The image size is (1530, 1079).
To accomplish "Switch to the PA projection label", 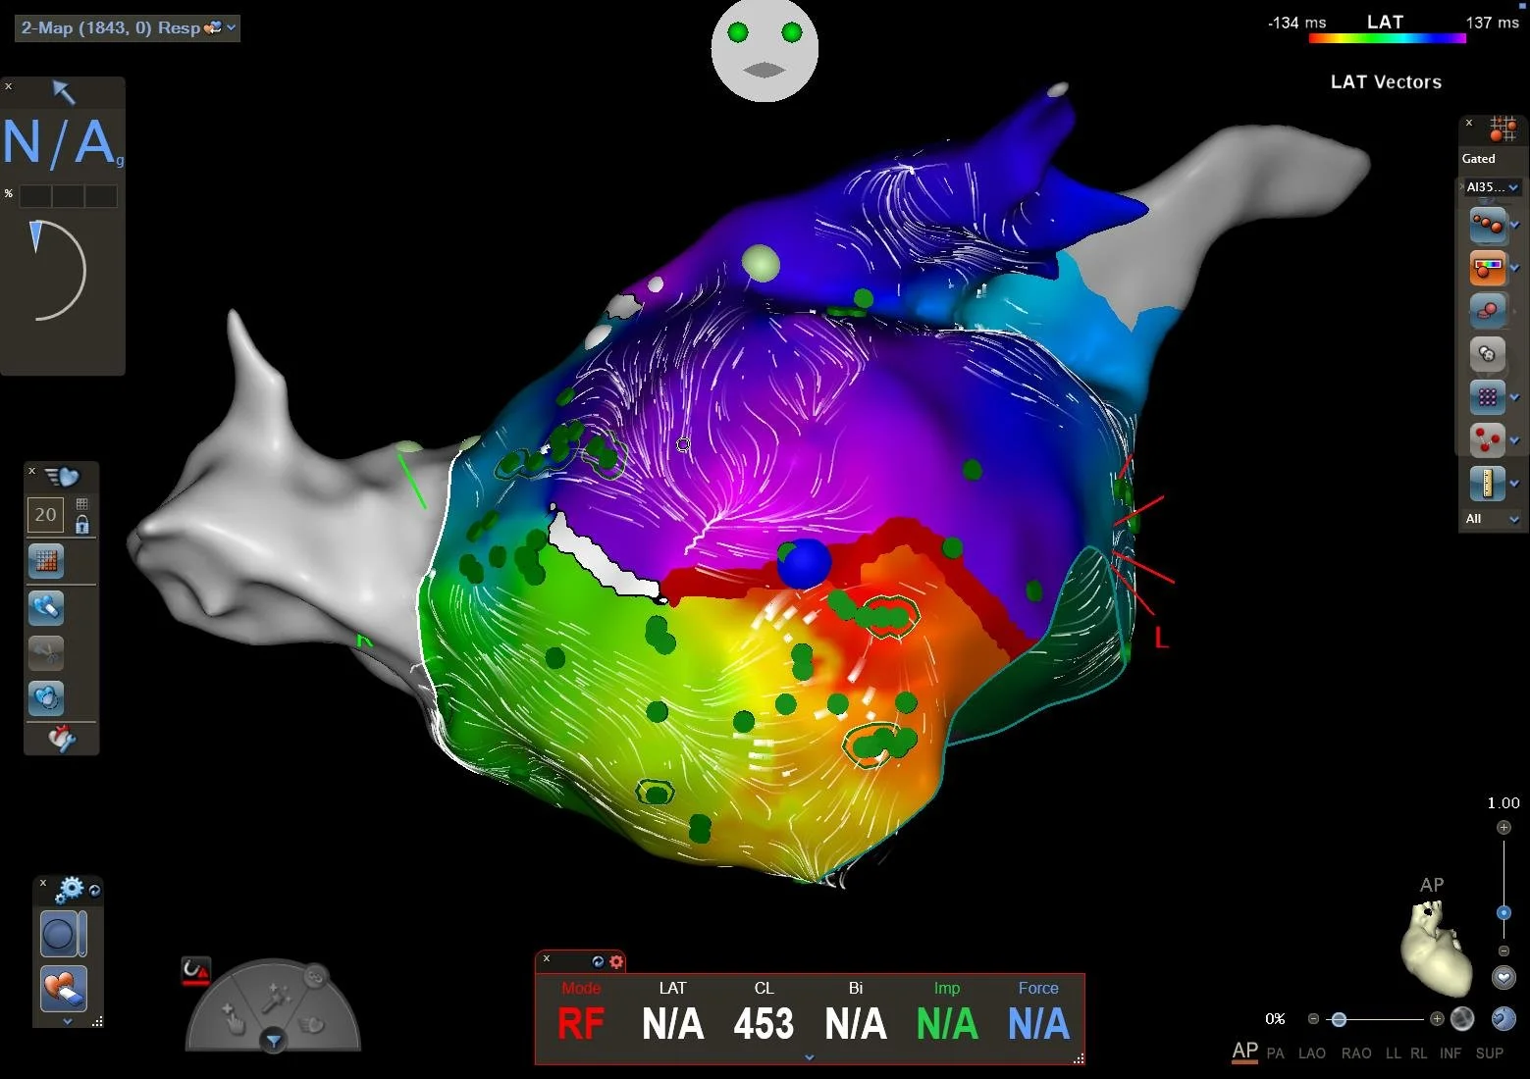I will pos(1275,1053).
